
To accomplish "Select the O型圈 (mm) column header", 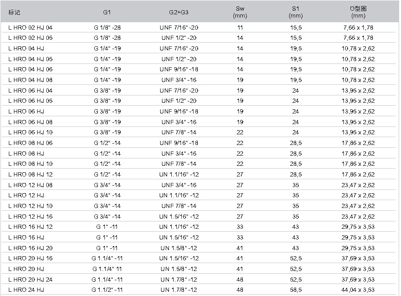I will click(x=358, y=12).
